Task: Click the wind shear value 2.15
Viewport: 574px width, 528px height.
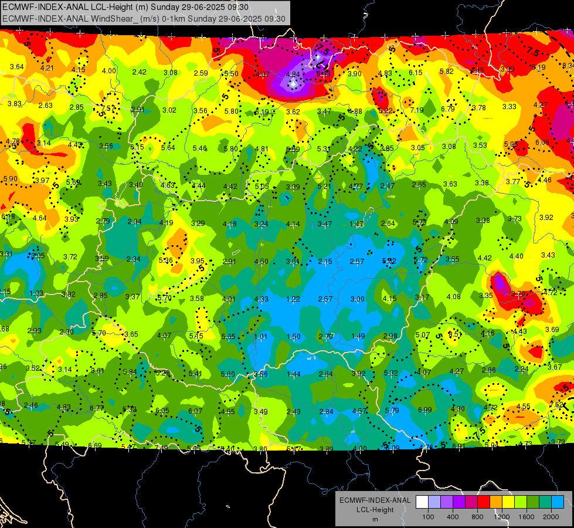Action: pyautogui.click(x=325, y=261)
